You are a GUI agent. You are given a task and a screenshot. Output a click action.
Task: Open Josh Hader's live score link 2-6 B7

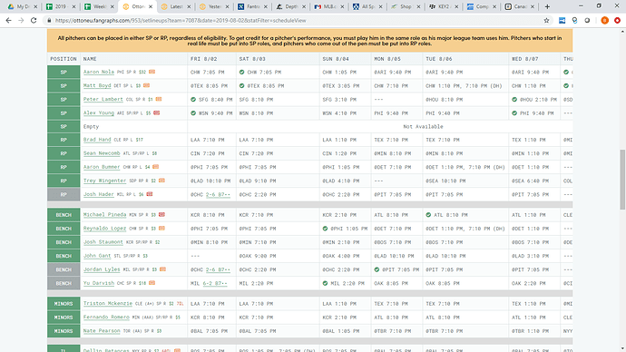click(x=218, y=194)
